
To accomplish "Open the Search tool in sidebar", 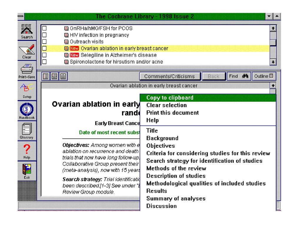I will tap(27, 31).
